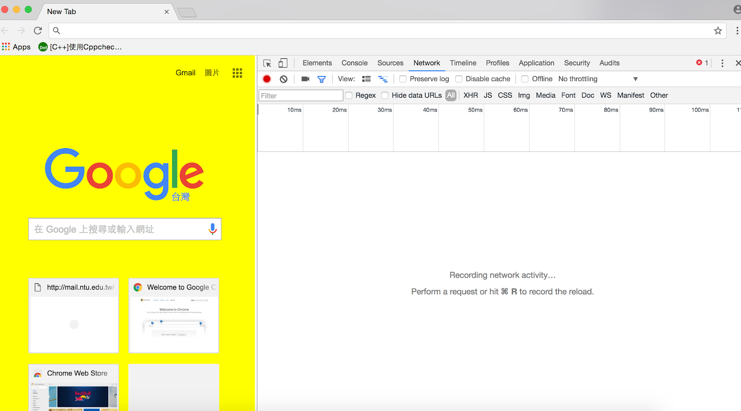Filter requests by Manifest
The image size is (741, 411).
(x=630, y=95)
